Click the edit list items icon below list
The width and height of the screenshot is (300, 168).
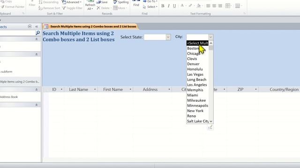coord(210,127)
